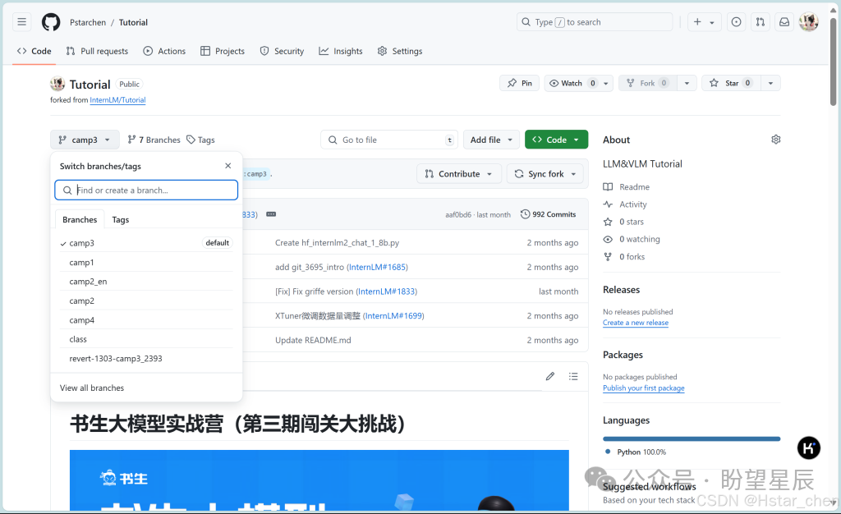Open the hamburger navigation menu
Viewport: 841px width, 514px height.
[21, 22]
